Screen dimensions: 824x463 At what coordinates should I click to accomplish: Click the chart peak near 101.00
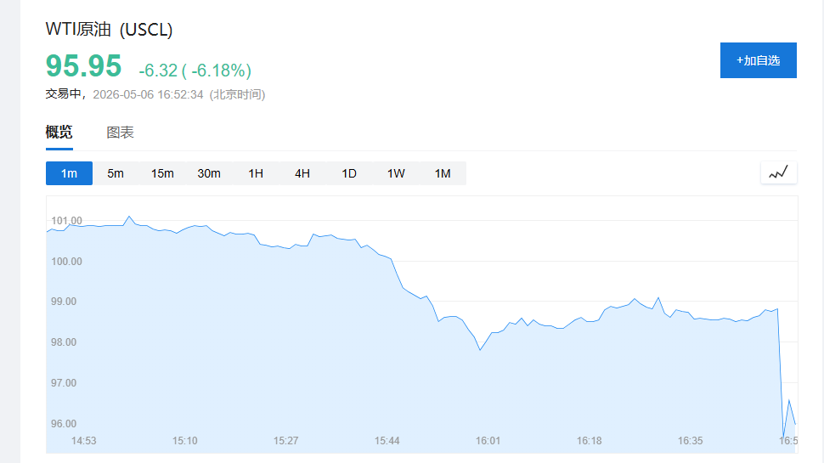129,217
